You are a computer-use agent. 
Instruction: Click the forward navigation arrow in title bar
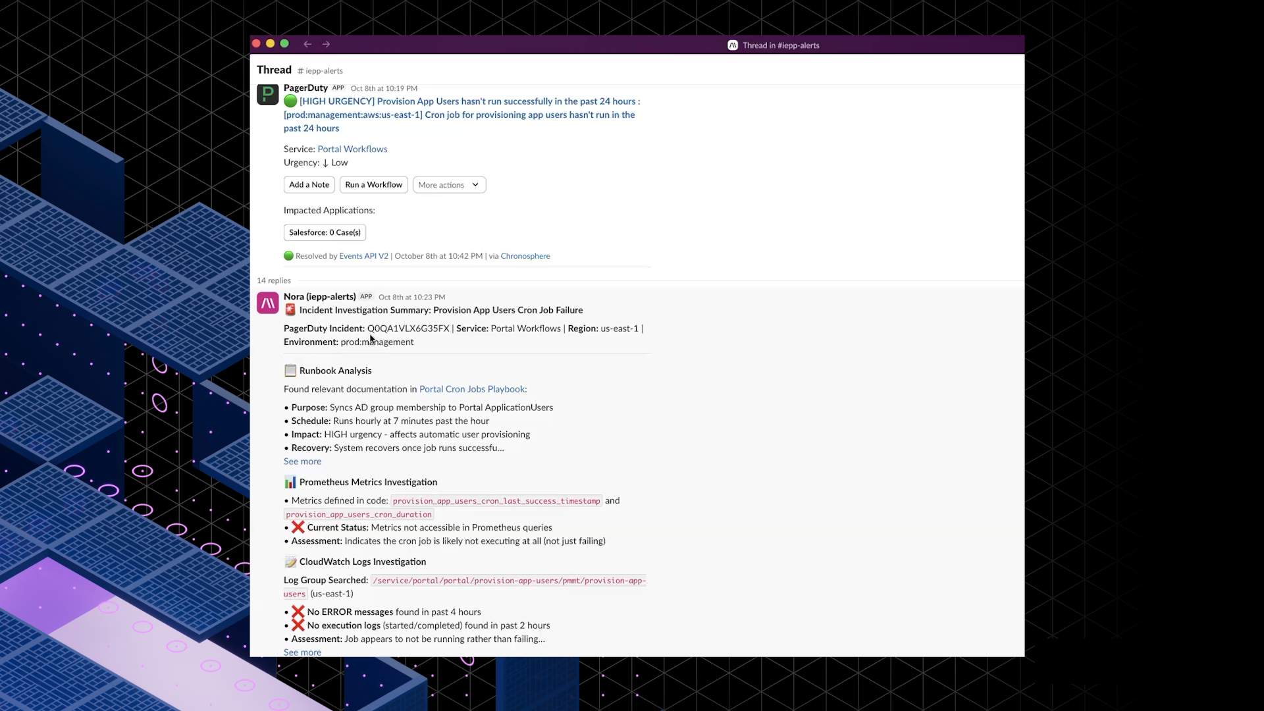tap(326, 44)
